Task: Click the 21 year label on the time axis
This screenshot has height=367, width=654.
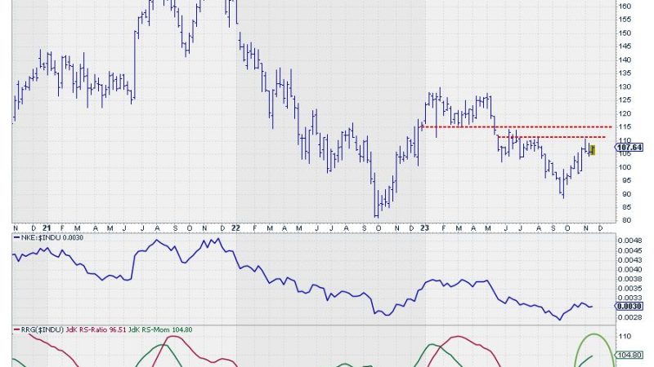Action: coord(47,228)
